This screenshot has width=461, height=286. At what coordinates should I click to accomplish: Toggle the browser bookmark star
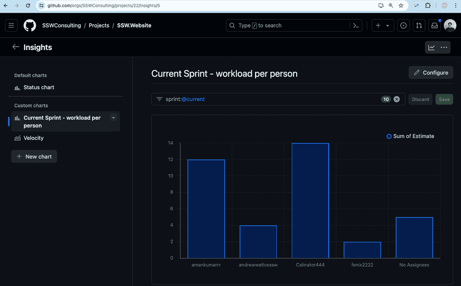click(401, 6)
